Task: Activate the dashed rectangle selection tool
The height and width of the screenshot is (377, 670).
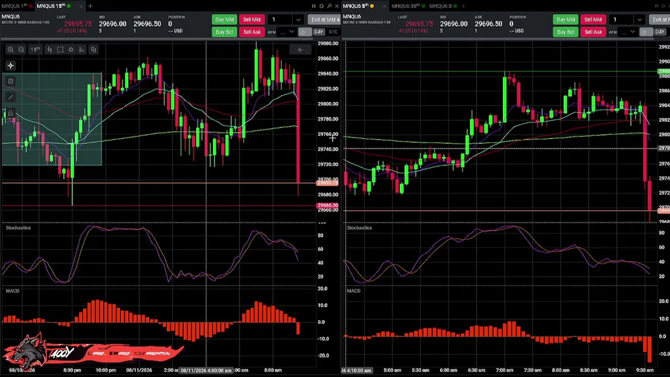Action: tap(60, 49)
